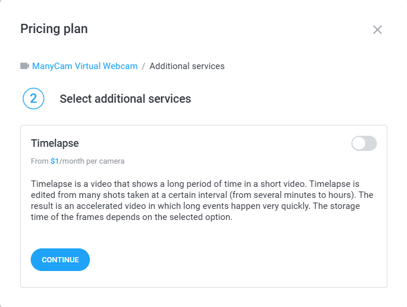407x307 pixels.
Task: Click the '/month per camera' pricing text
Action: (92, 161)
